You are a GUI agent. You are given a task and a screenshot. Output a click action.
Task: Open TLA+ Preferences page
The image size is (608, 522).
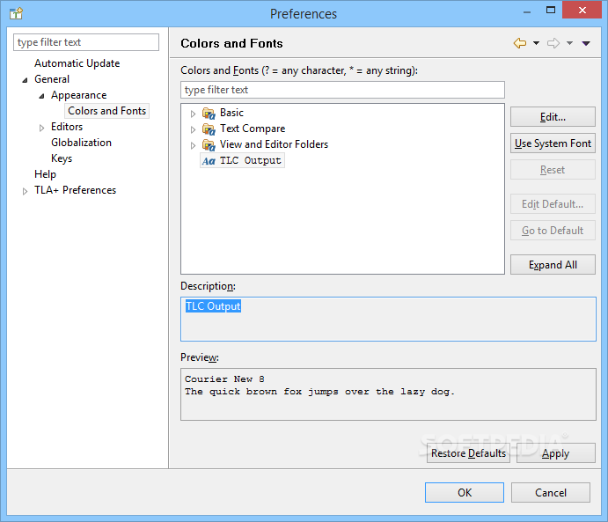click(75, 190)
